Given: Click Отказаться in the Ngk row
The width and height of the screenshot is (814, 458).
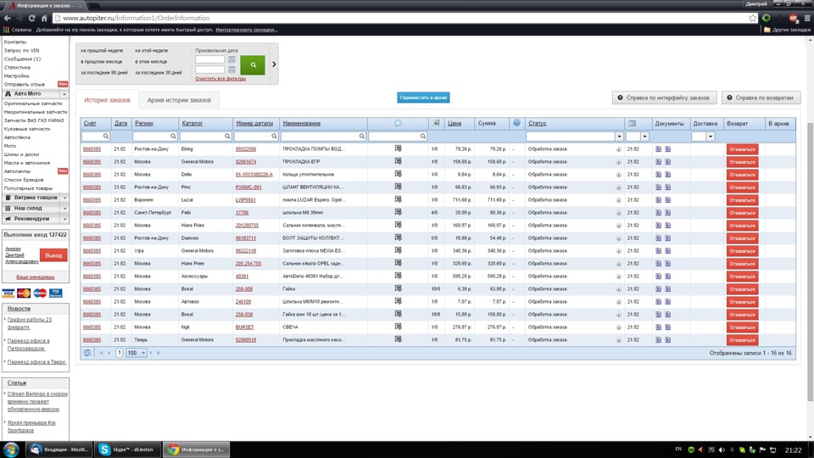Looking at the screenshot, I should point(742,327).
